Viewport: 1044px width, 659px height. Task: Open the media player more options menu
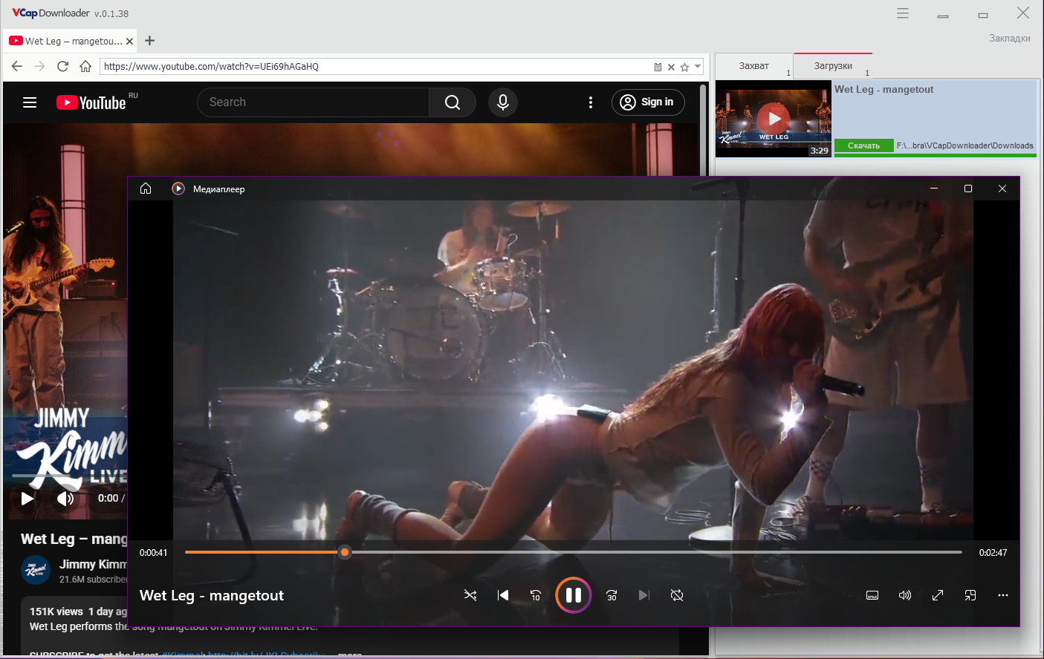click(x=1002, y=595)
